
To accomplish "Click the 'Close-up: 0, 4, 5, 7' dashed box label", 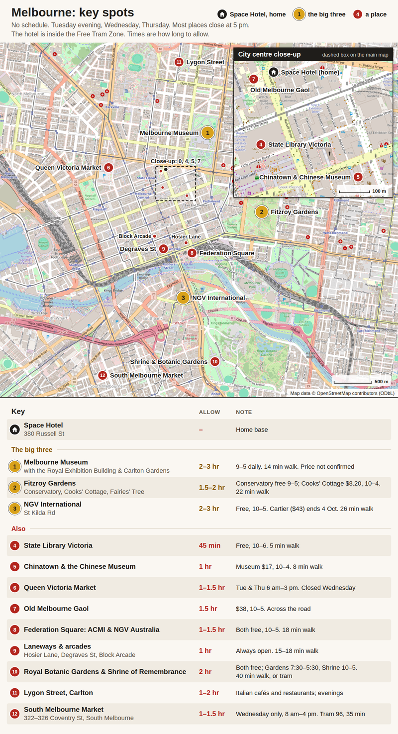I will (x=176, y=161).
